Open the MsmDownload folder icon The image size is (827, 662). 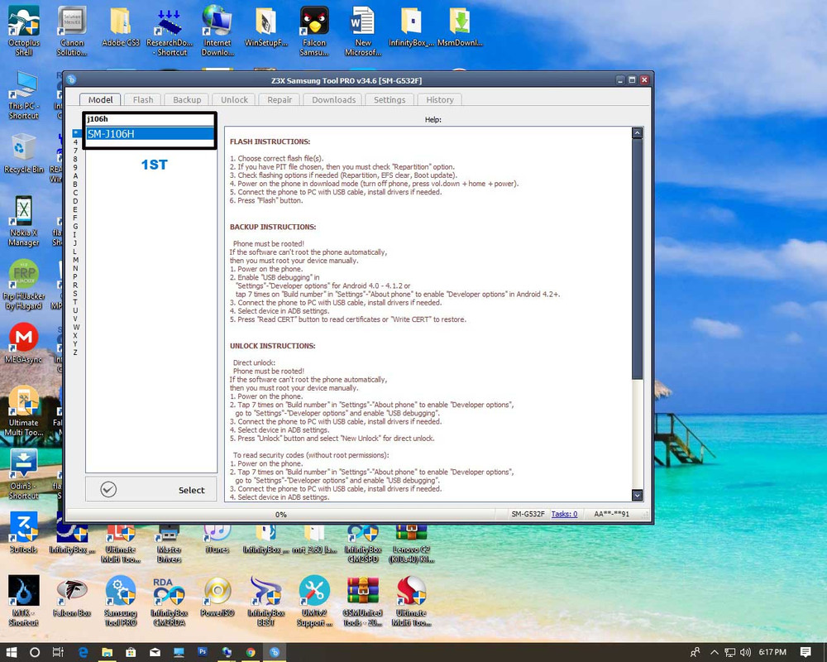pos(460,26)
